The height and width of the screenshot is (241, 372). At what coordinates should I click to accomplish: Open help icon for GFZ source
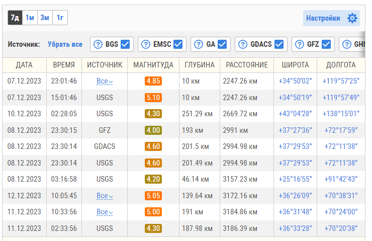[x=300, y=44]
